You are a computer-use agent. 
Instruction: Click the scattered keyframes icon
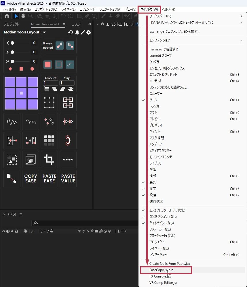click(49, 122)
